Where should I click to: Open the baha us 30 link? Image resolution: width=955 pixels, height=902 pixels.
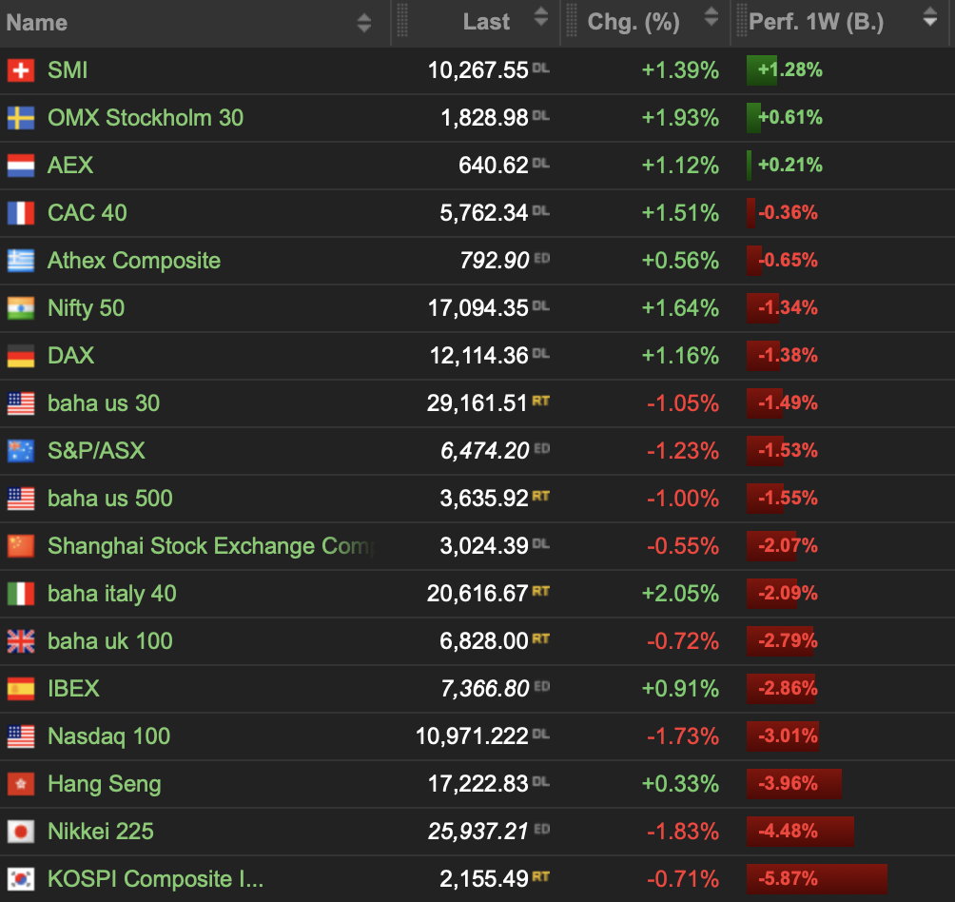pyautogui.click(x=104, y=403)
